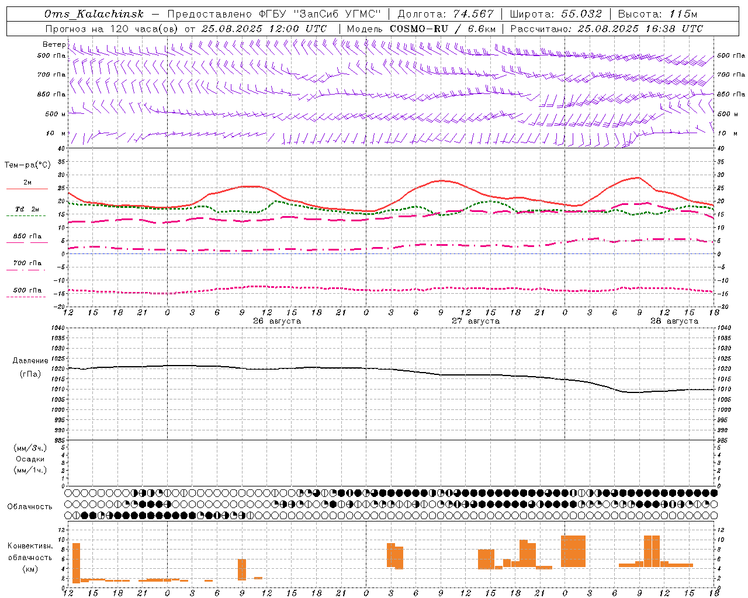Click the 'Высота: 115м' elevation text
The height and width of the screenshot is (598, 748).
[657, 14]
